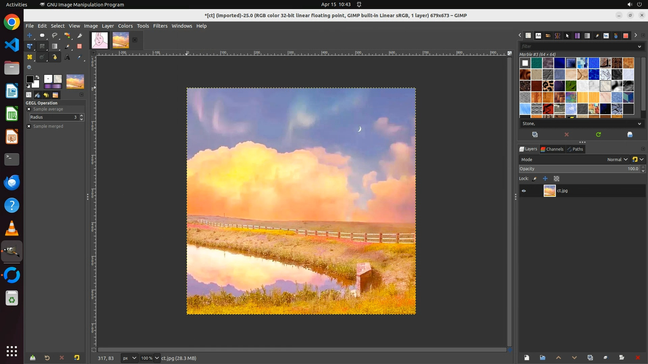Image resolution: width=648 pixels, height=364 pixels.
Task: Toggle the Sample merged checkbox
Action: click(x=29, y=126)
